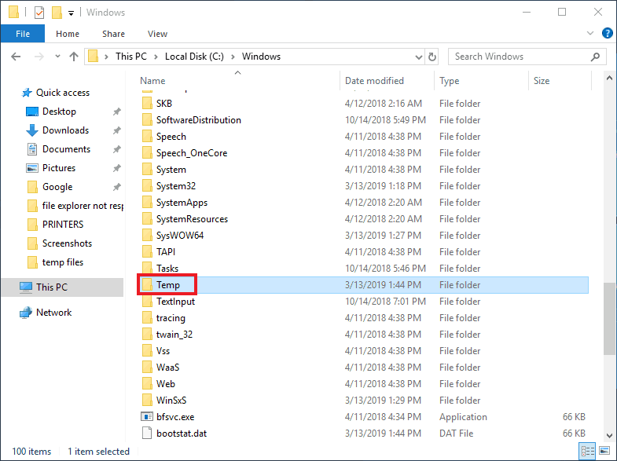Go back with the Back arrow

tap(16, 57)
